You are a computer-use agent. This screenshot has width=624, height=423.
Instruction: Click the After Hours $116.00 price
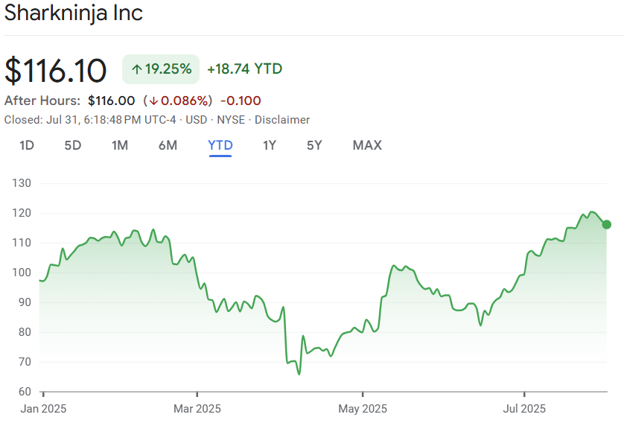coord(111,101)
